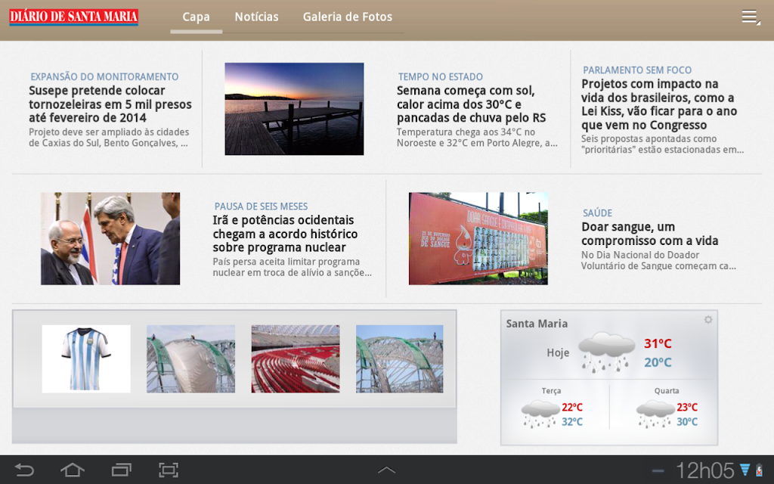Image resolution: width=774 pixels, height=484 pixels.
Task: Open the overflow menu icon top right
Action: coord(751,17)
